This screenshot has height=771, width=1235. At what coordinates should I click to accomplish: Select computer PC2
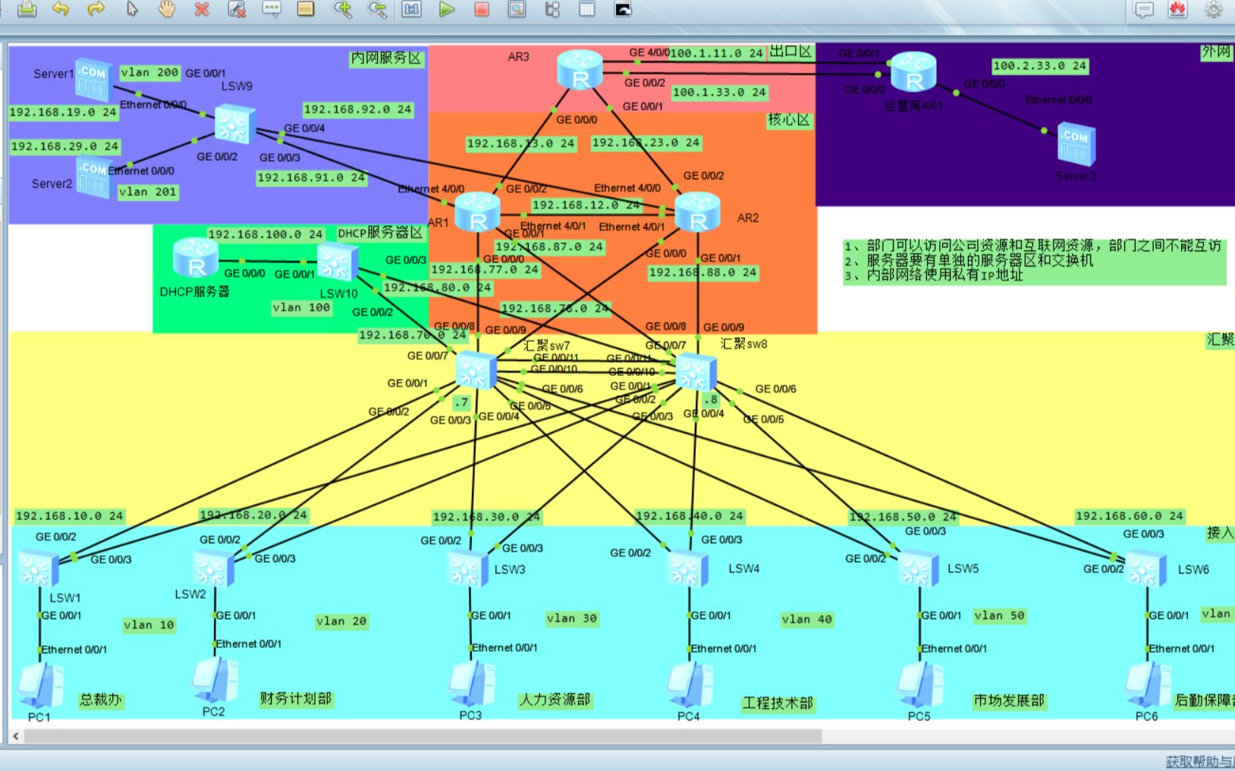[215, 681]
